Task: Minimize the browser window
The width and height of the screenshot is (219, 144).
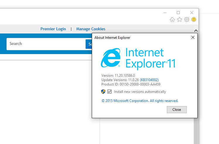Action: pos(165,13)
